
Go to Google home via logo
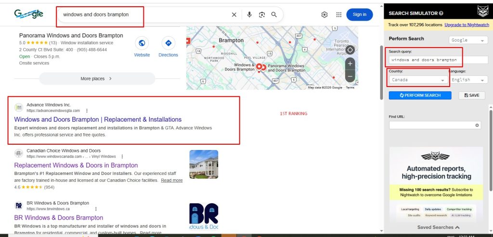[28, 14]
